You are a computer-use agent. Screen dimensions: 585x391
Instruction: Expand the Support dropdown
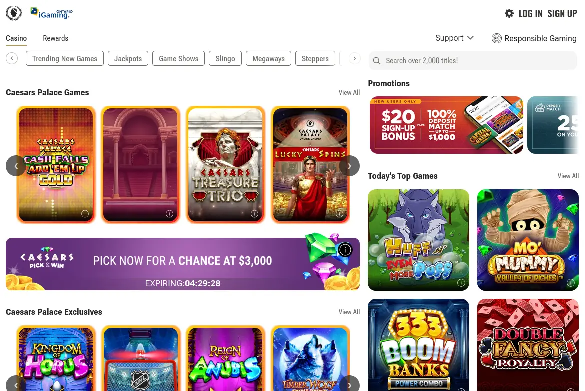coord(454,38)
